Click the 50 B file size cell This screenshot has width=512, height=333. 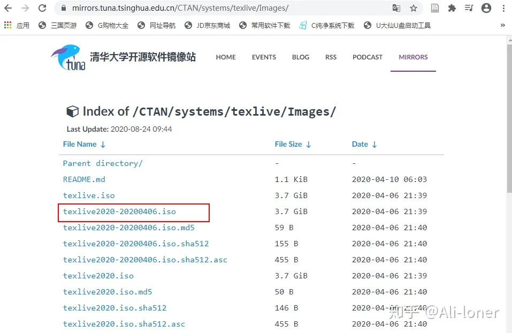click(284, 291)
